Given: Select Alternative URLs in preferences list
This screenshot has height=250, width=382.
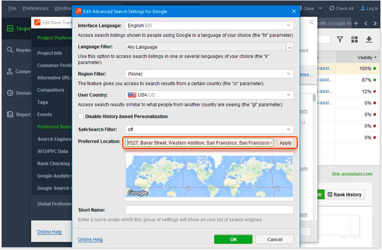Looking at the screenshot, I should [54, 77].
